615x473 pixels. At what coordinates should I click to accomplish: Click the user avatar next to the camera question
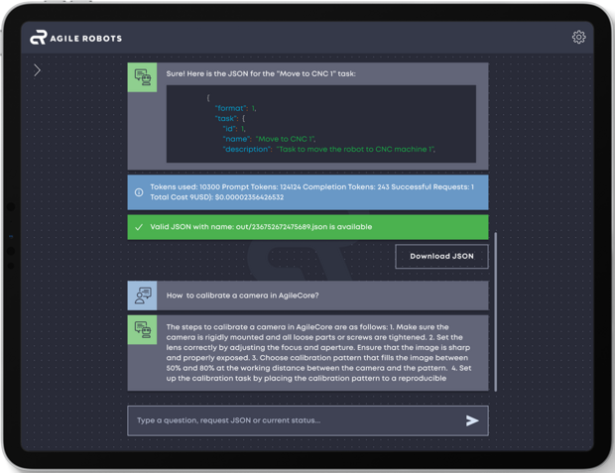(x=143, y=296)
